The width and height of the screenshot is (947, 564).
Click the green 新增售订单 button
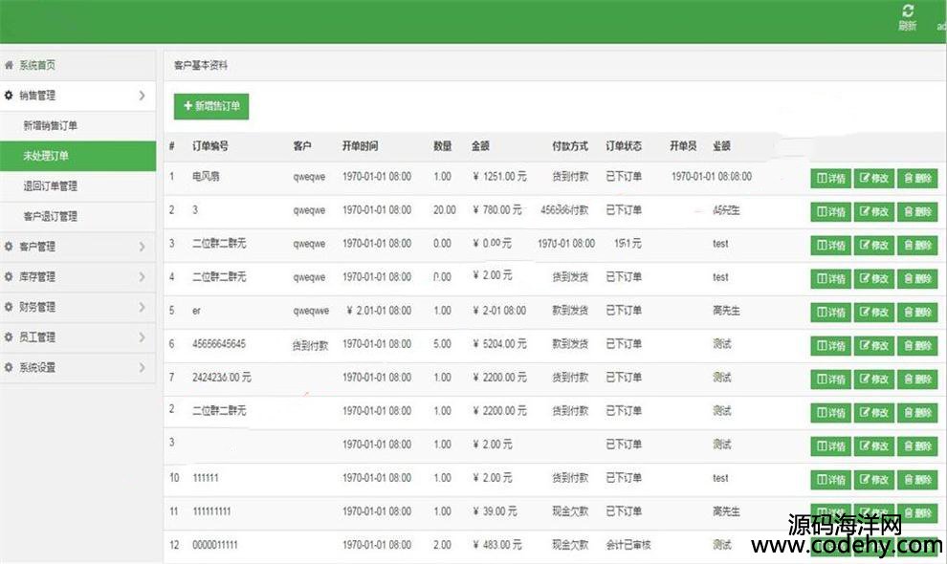[x=211, y=107]
